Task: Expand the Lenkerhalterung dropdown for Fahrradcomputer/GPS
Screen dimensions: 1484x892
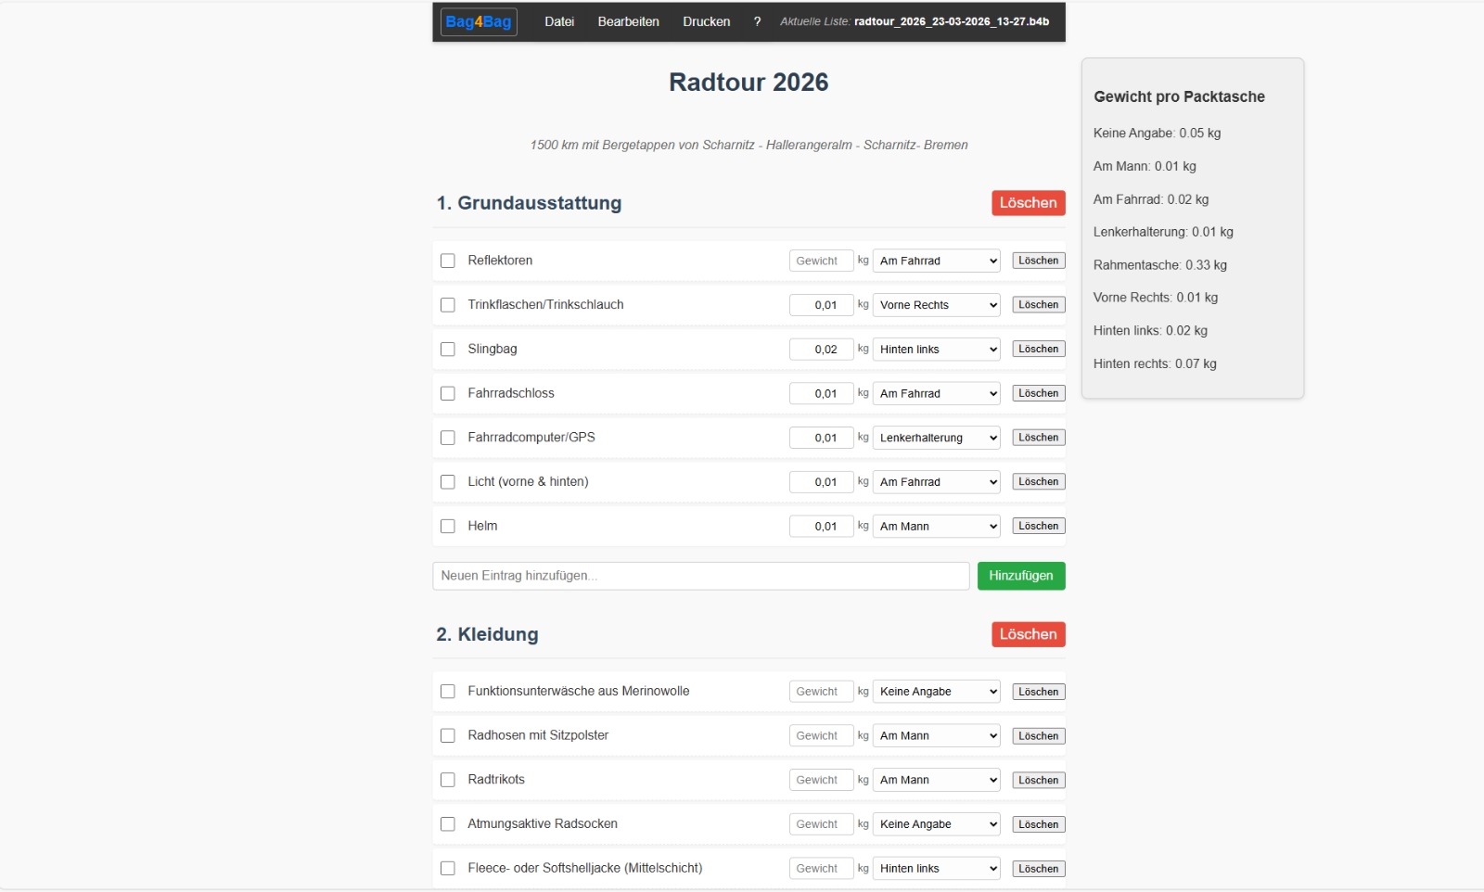Action: (x=936, y=438)
